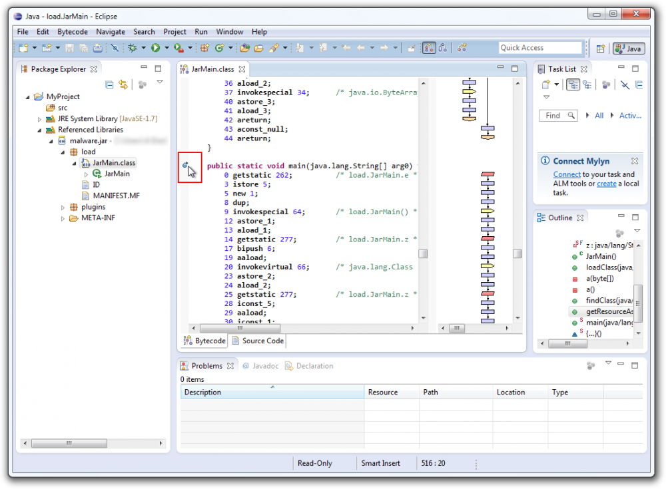Click the New Java Package toolbar icon
This screenshot has height=489, width=666.
pyautogui.click(x=204, y=48)
